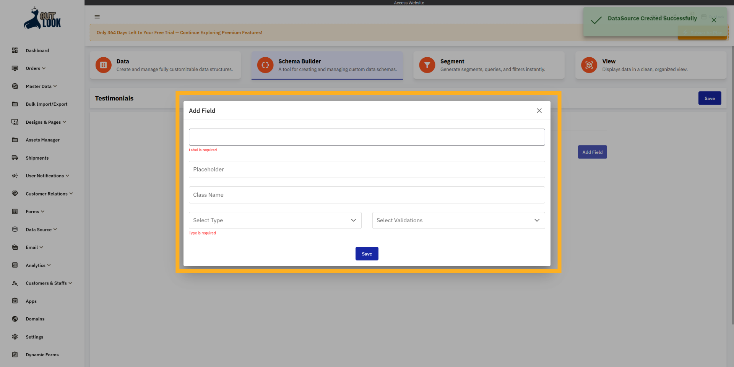Open Bulk Import/Export from sidebar

[x=47, y=104]
